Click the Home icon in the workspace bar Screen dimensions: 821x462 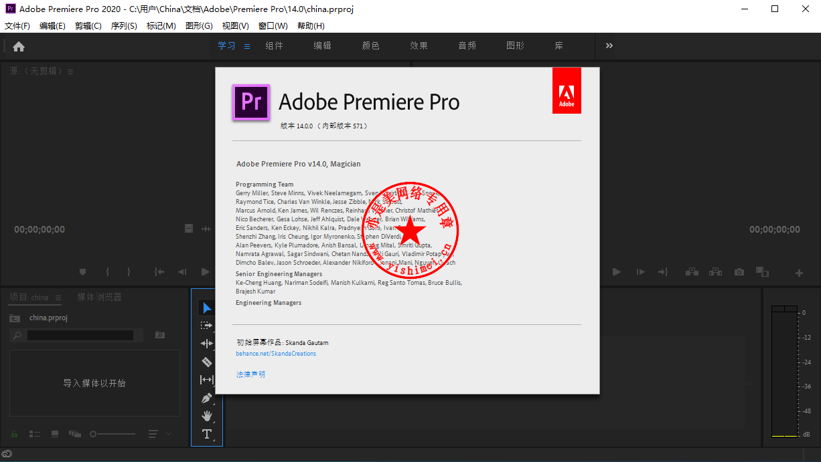click(x=19, y=46)
